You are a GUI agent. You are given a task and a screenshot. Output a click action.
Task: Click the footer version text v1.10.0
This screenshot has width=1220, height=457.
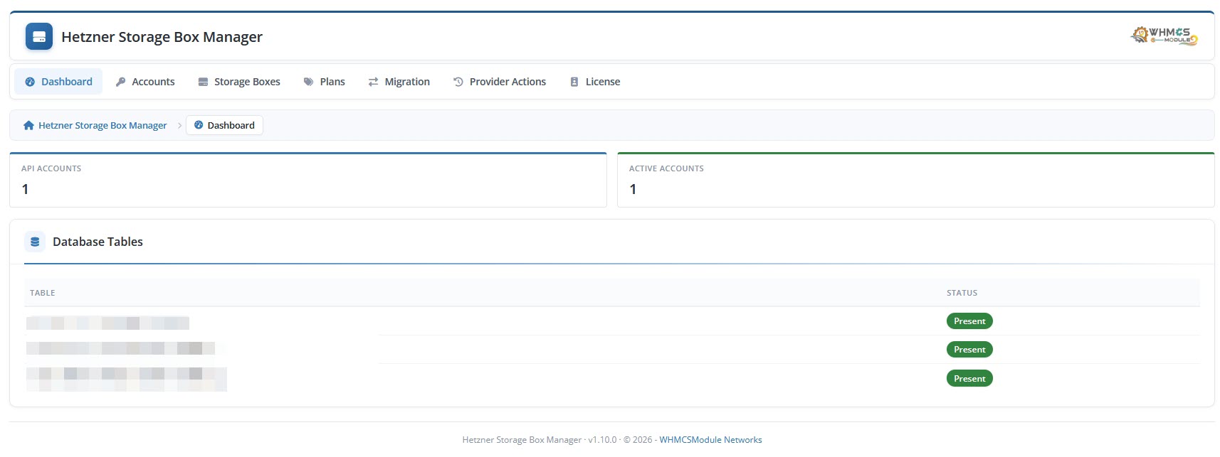click(602, 440)
